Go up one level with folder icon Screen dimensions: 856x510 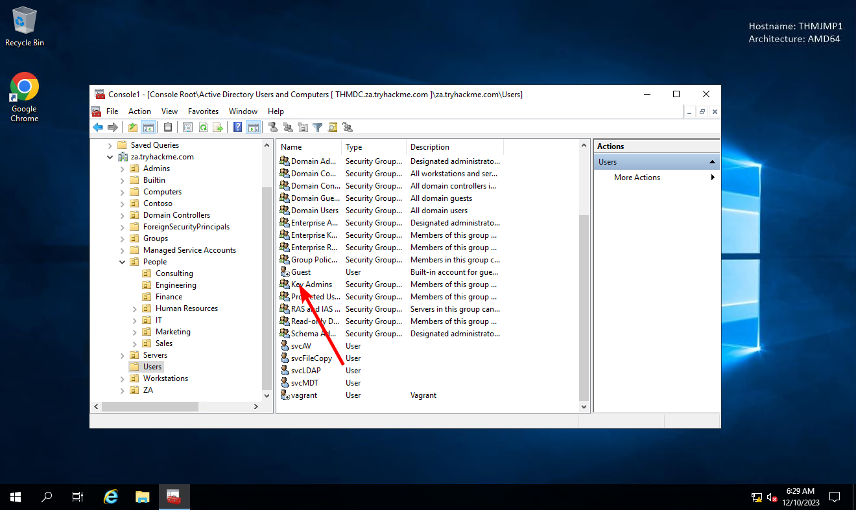pyautogui.click(x=133, y=128)
